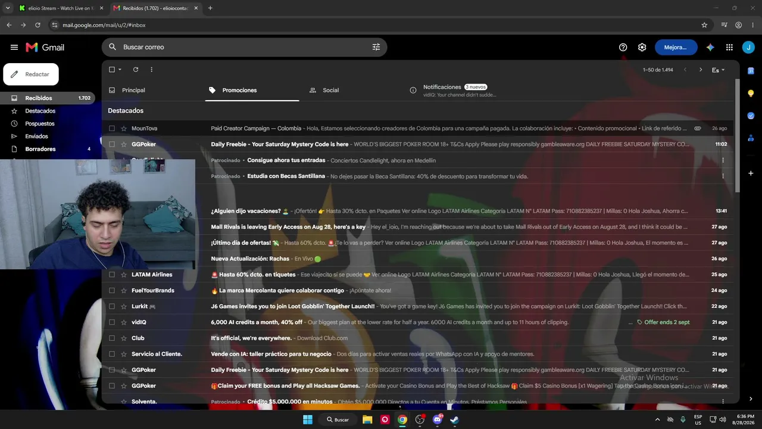Open the Windows Start menu
762x429 pixels.
308,419
